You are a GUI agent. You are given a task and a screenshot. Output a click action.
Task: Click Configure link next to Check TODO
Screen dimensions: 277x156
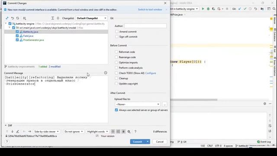click(151, 73)
